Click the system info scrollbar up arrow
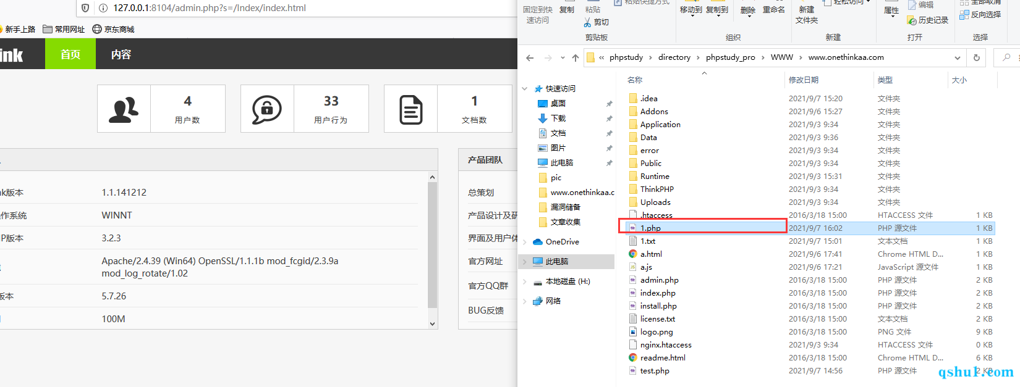1020x387 pixels. click(432, 178)
